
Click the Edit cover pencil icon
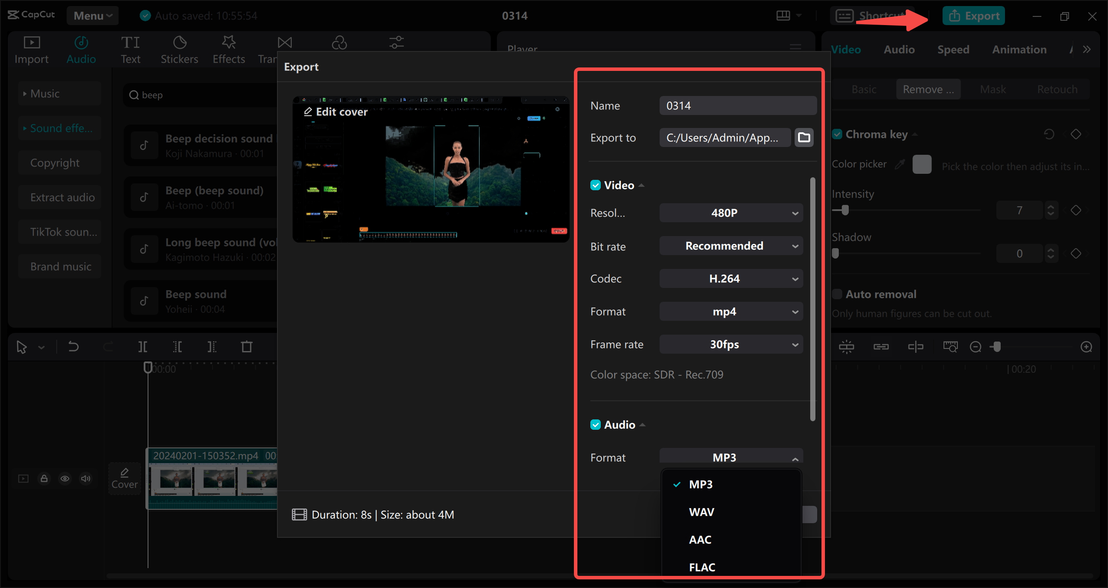[309, 112]
